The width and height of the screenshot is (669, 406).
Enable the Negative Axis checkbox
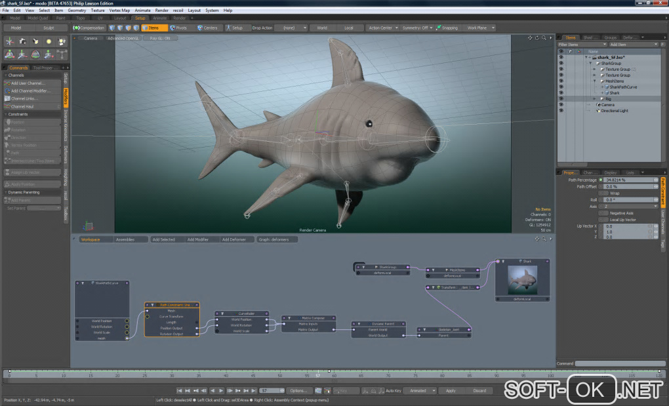(x=603, y=213)
